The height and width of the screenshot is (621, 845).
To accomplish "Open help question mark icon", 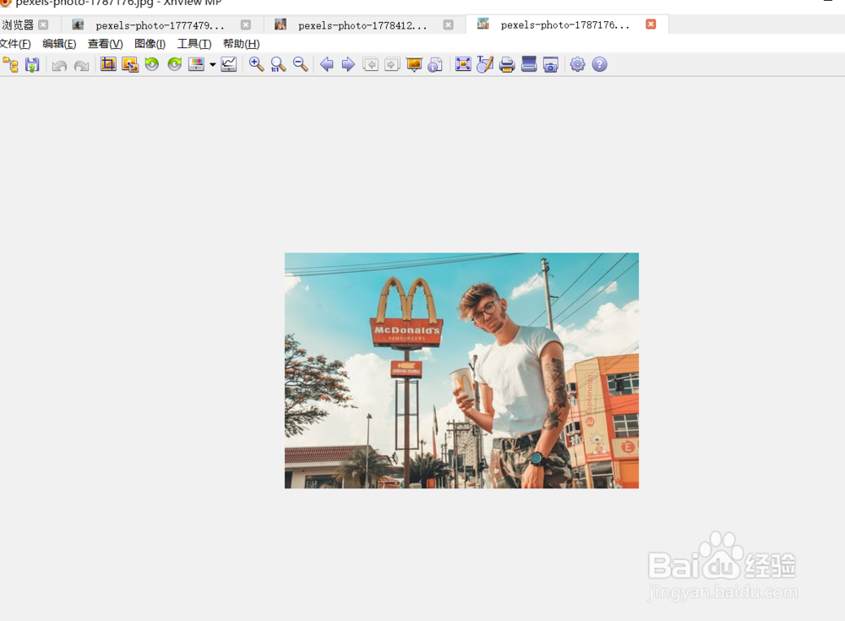I will 600,65.
